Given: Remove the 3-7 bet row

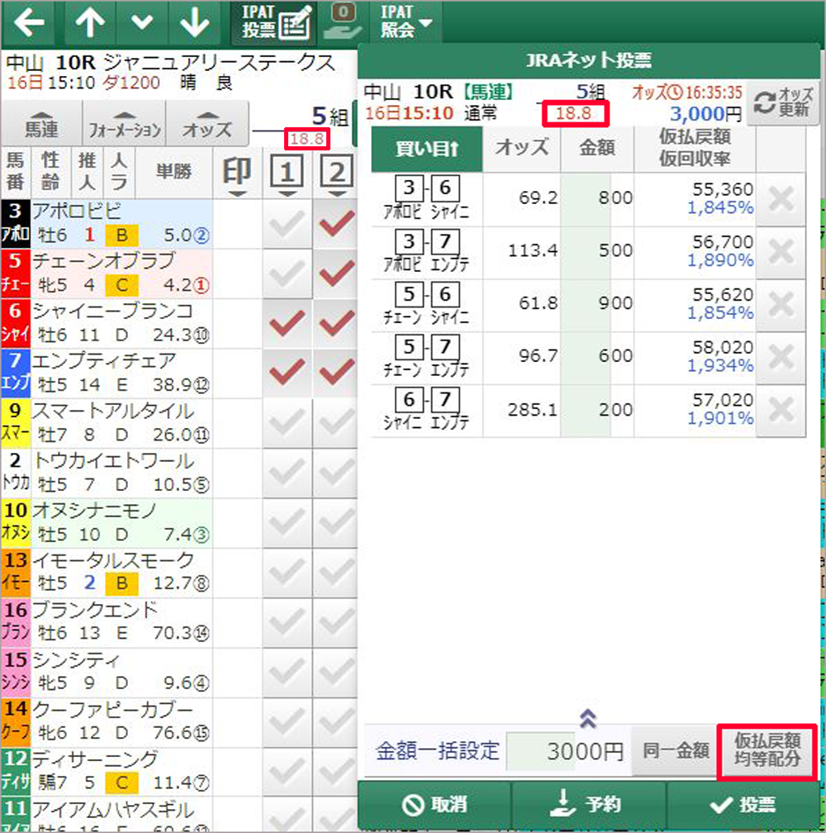Looking at the screenshot, I should tap(781, 252).
